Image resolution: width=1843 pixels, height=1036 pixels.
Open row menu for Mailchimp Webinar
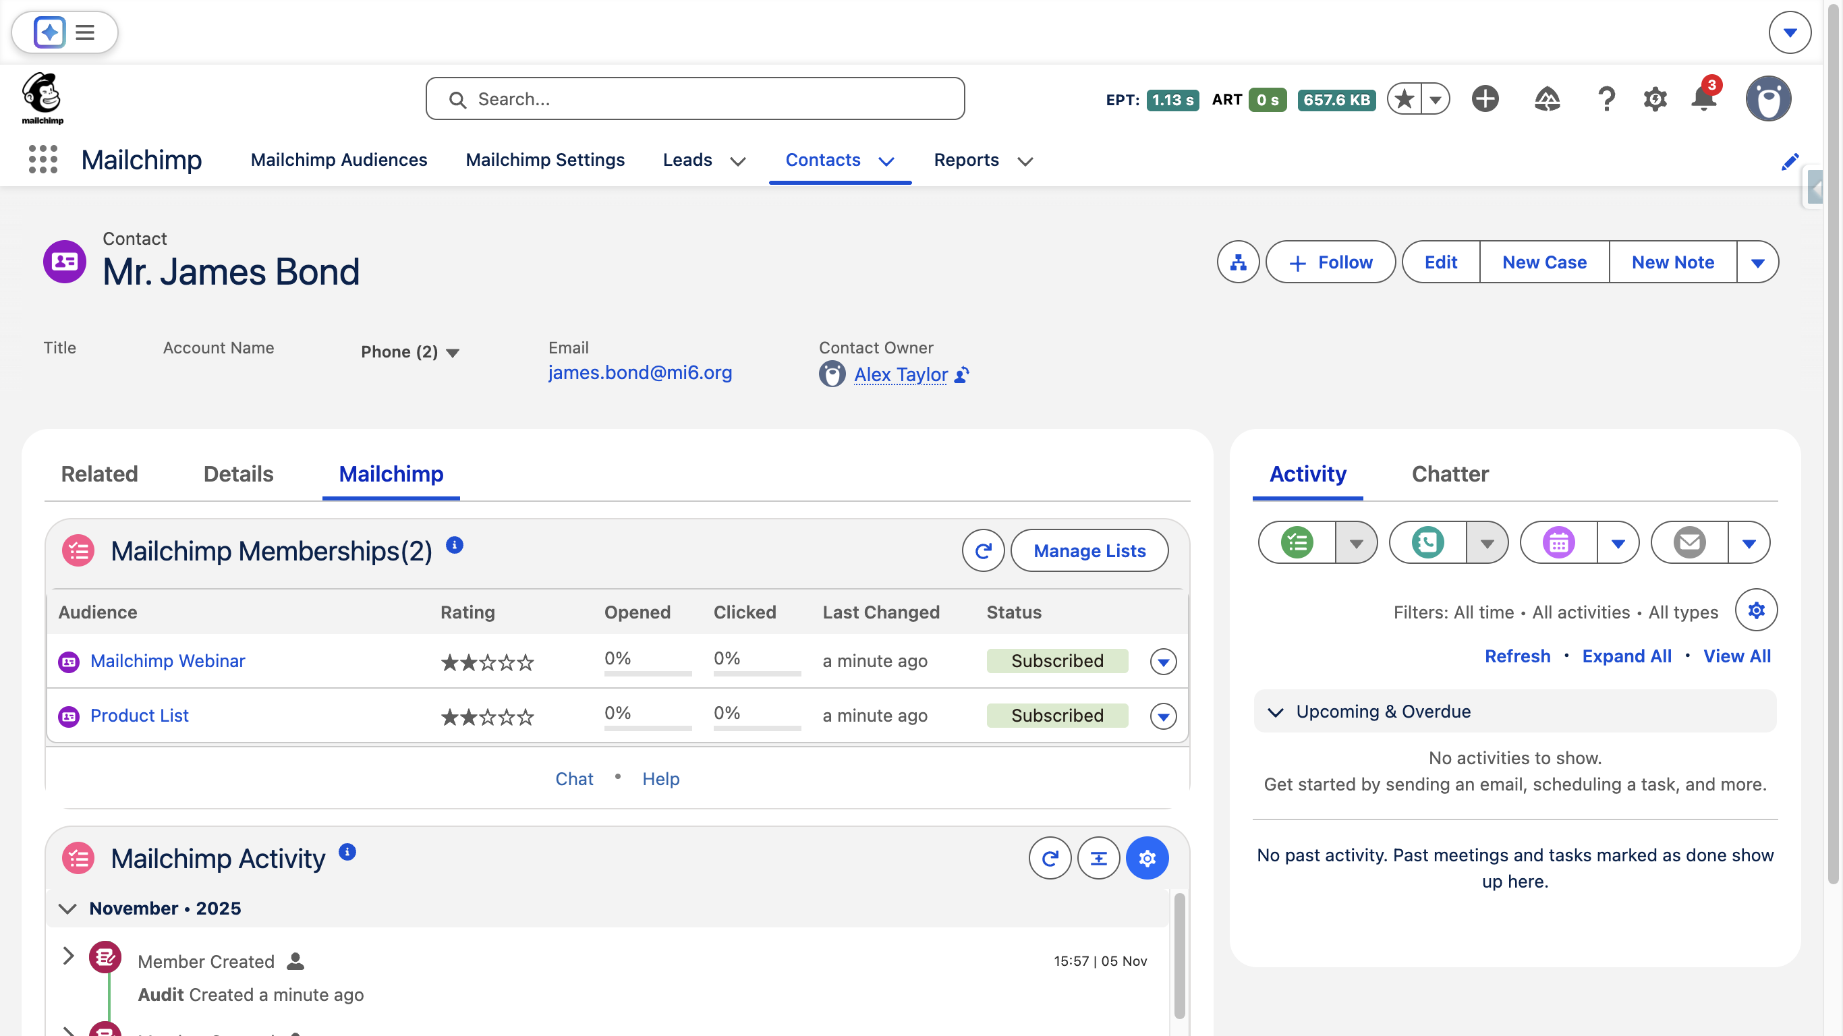coord(1162,661)
